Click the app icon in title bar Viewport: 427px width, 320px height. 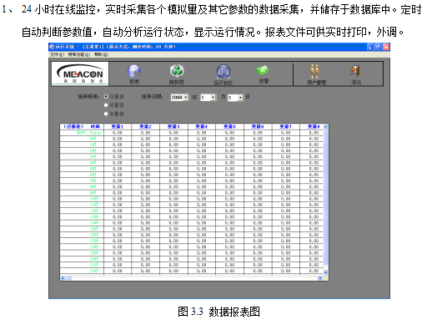(52, 47)
